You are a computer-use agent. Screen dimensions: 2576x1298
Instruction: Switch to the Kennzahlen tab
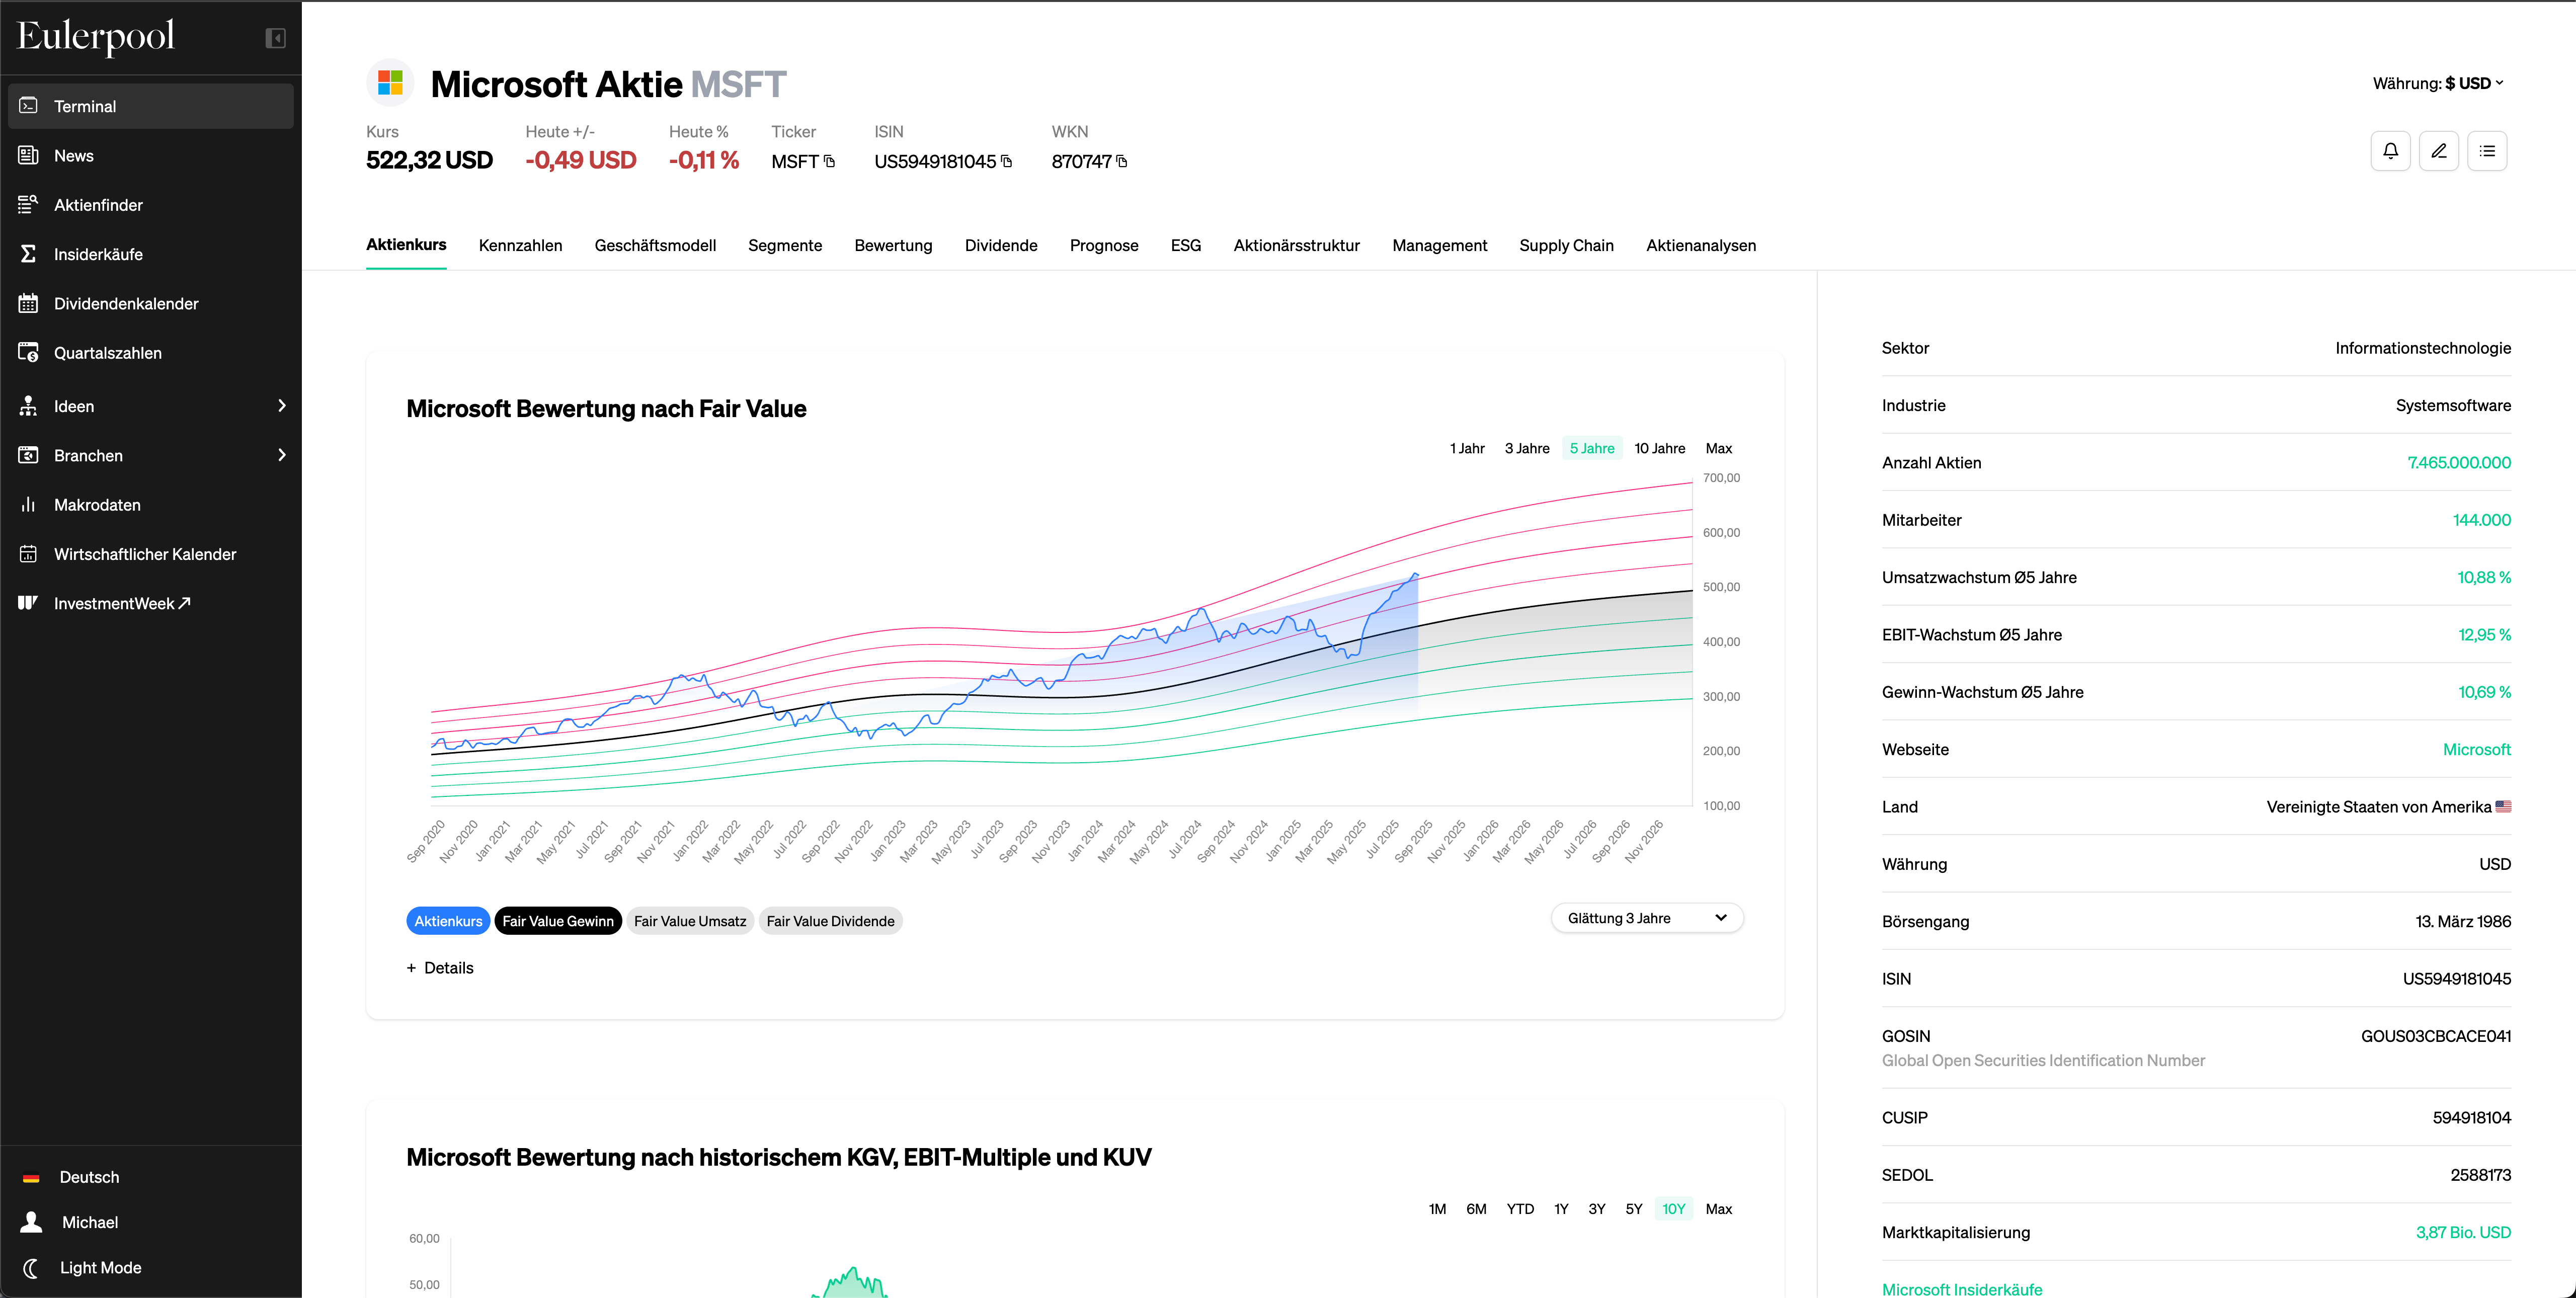(x=520, y=245)
